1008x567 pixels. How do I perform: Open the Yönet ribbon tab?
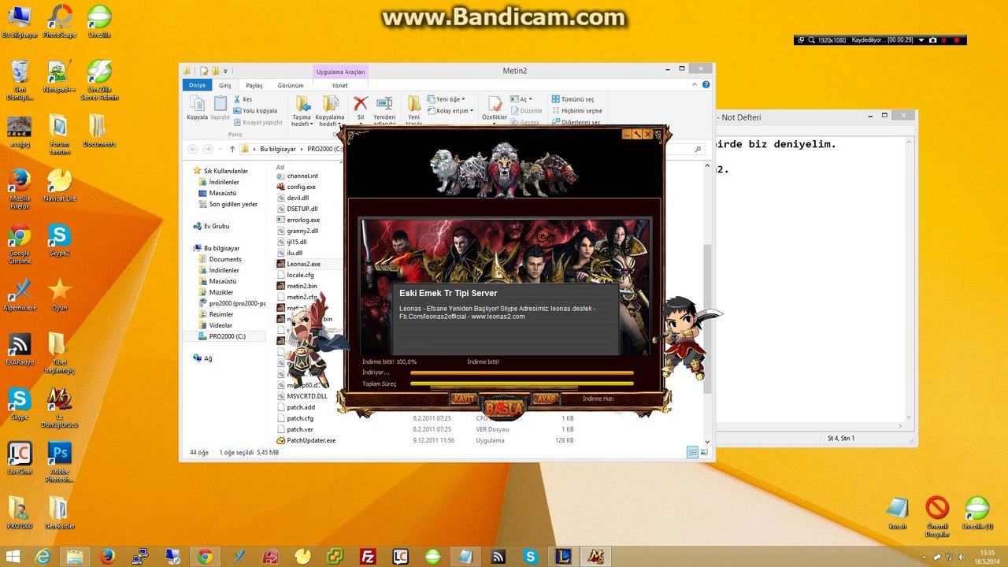(339, 85)
